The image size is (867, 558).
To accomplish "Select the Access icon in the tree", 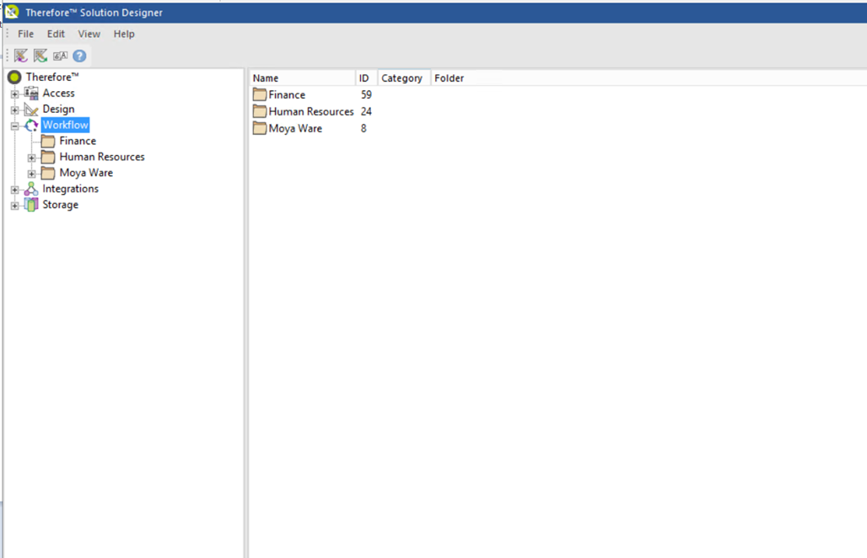I will click(x=31, y=93).
